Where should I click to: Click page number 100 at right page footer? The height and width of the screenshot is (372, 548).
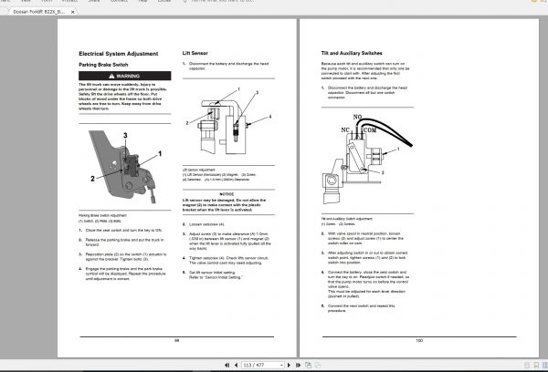click(419, 341)
